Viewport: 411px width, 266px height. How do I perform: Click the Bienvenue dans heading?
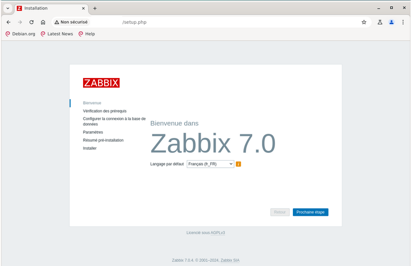174,123
